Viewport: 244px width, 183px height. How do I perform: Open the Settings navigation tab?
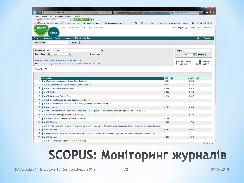click(x=88, y=38)
